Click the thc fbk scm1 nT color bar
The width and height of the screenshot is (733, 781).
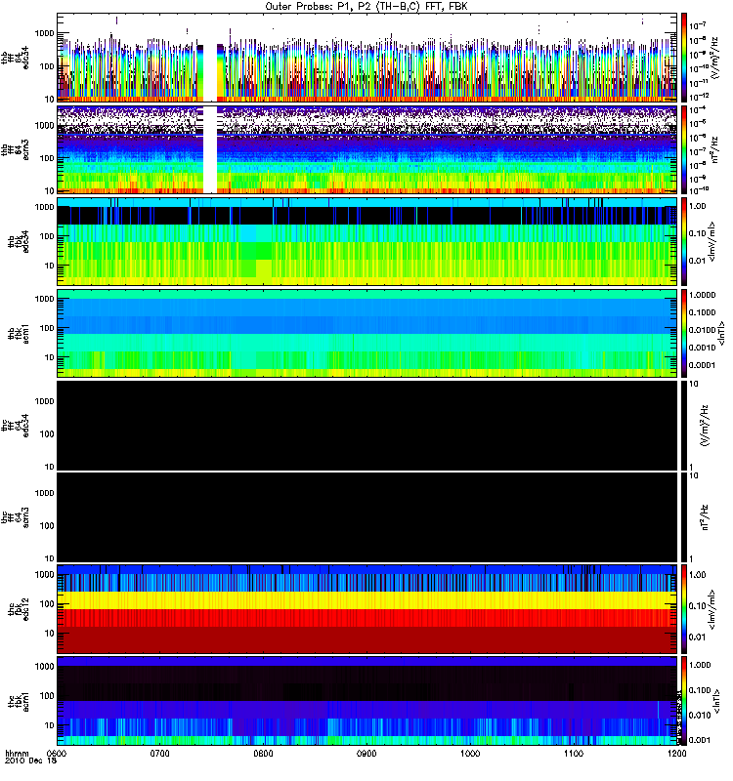point(683,700)
